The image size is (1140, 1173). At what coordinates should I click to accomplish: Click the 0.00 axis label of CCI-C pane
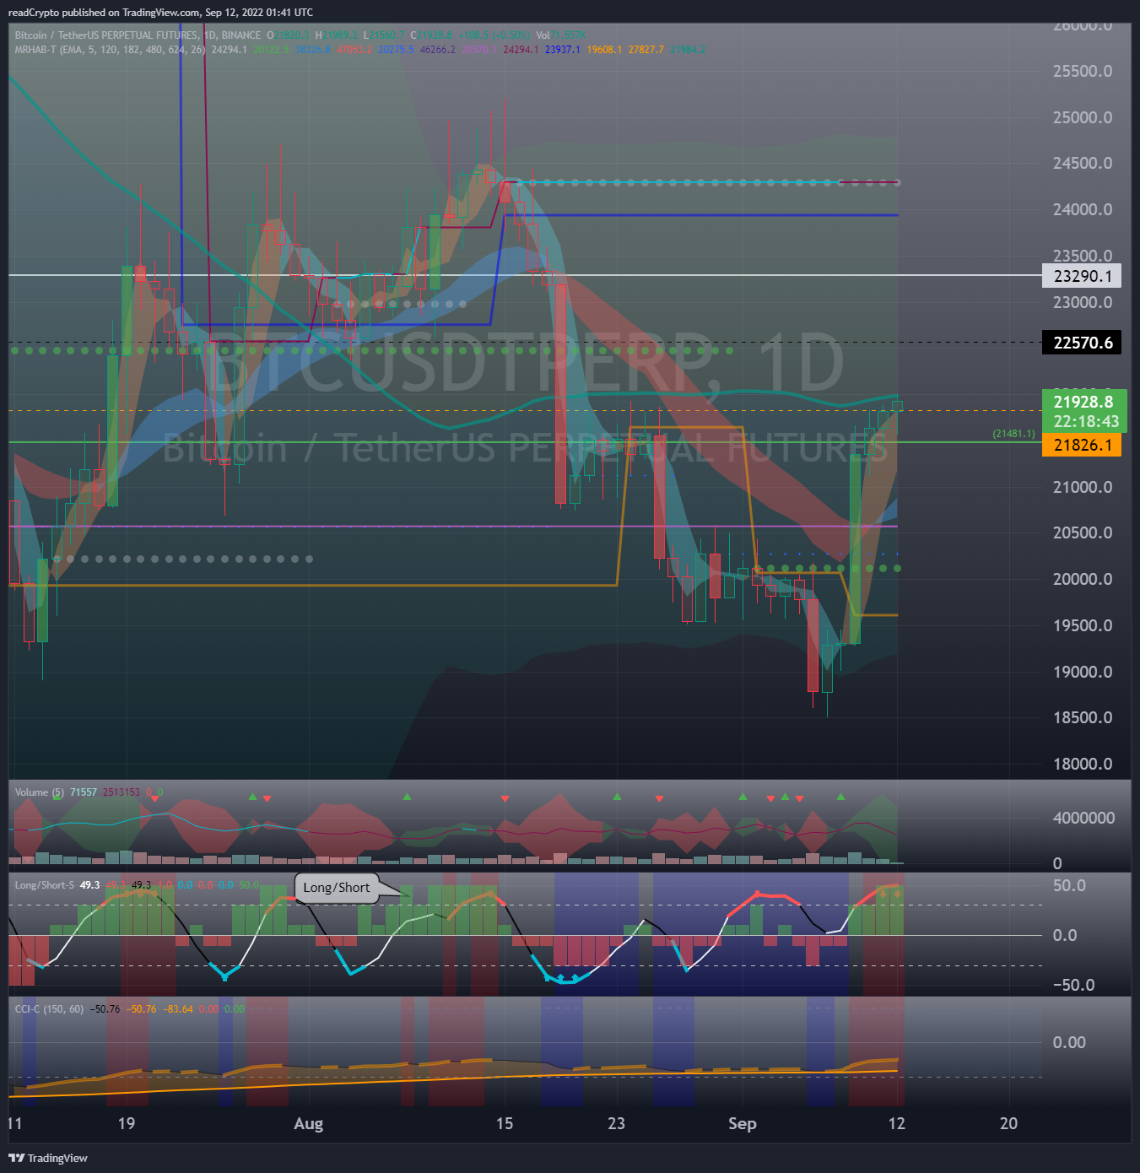pyautogui.click(x=1069, y=1042)
